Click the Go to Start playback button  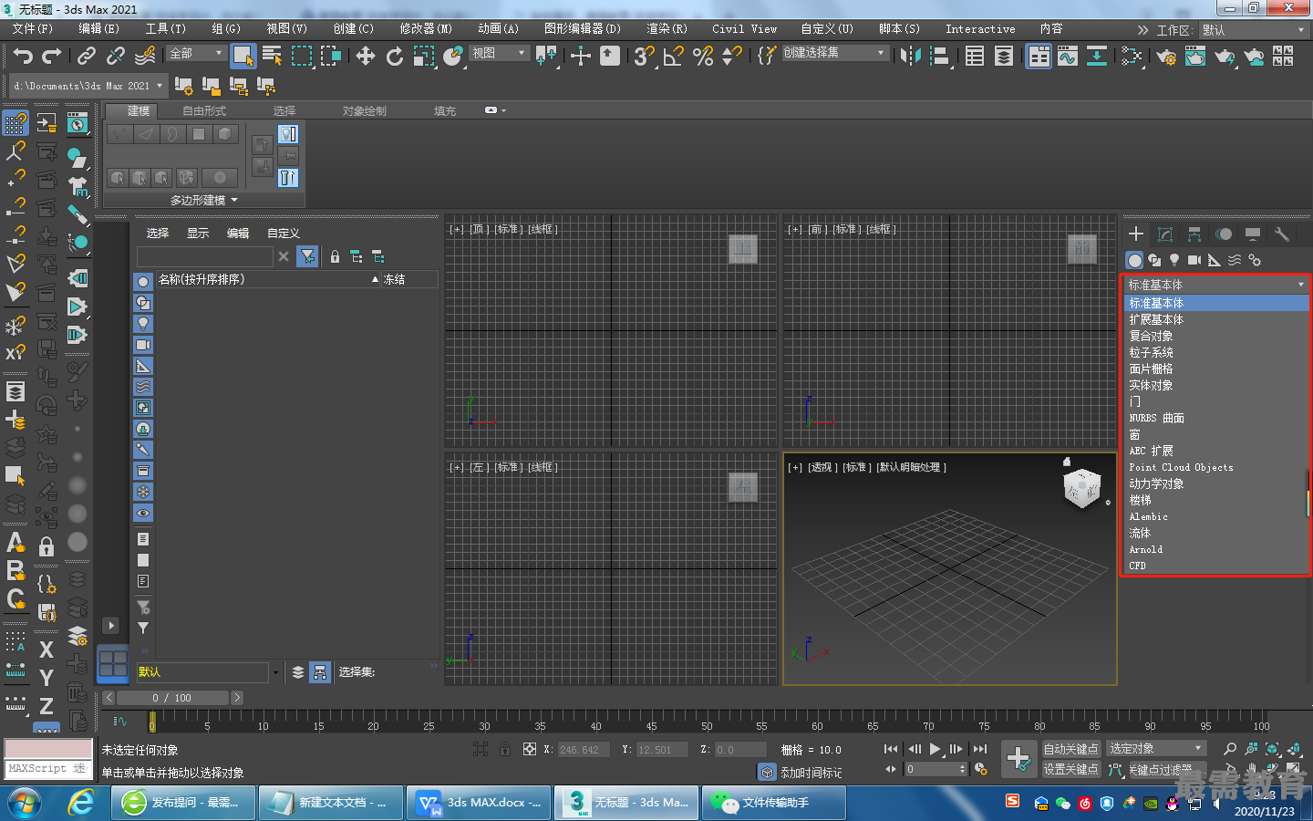pyautogui.click(x=891, y=749)
